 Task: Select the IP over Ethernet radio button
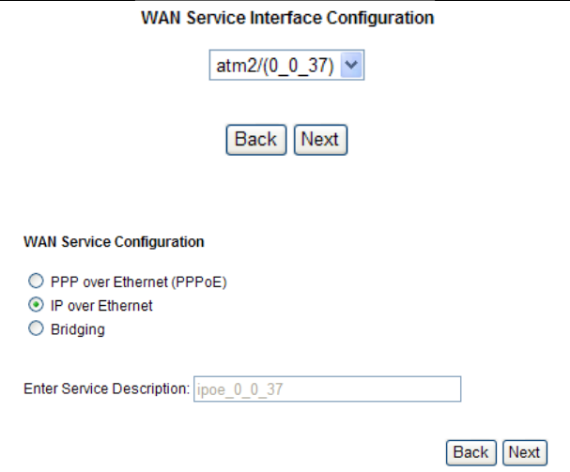coord(36,305)
